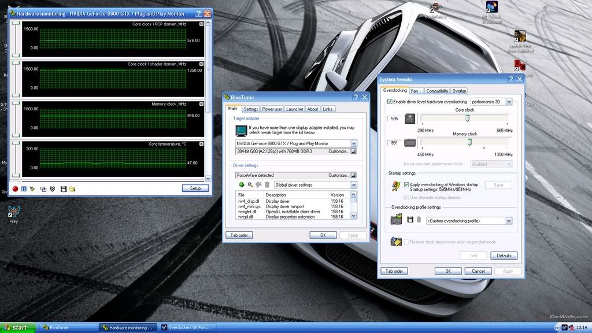Screen dimensions: 592x333
Task: Click the magnifier icon in Driver settings
Action: [250, 184]
